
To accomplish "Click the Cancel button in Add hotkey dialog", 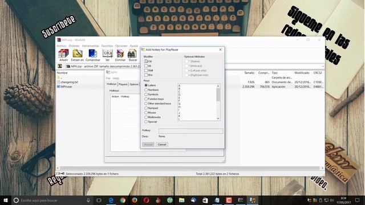I will pos(162,144).
